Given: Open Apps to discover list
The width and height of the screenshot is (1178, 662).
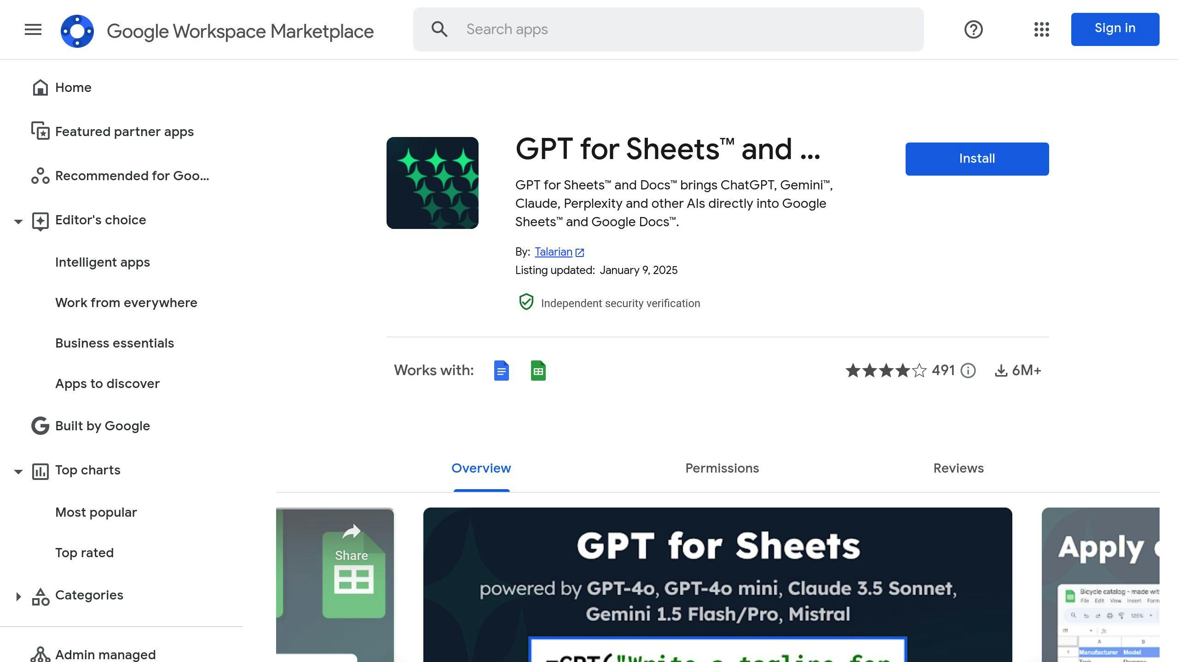Looking at the screenshot, I should point(107,383).
